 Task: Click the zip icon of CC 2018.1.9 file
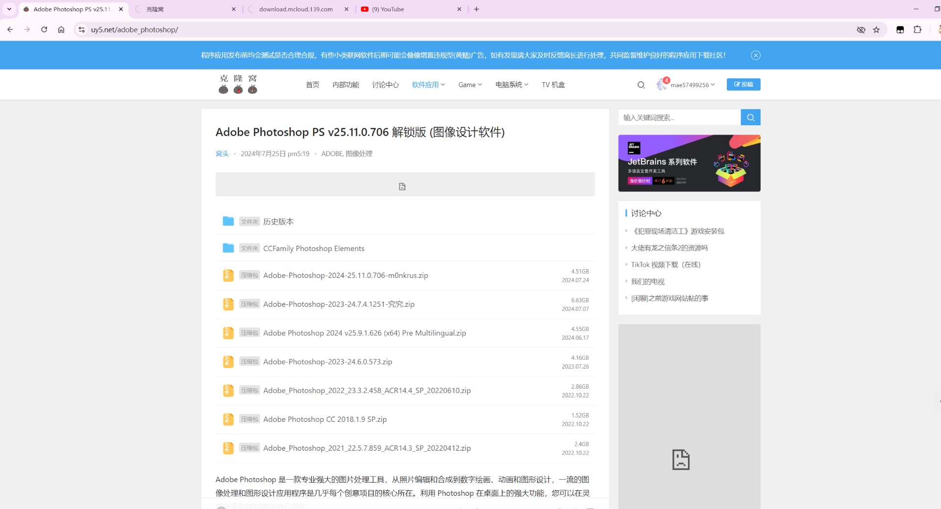(228, 419)
